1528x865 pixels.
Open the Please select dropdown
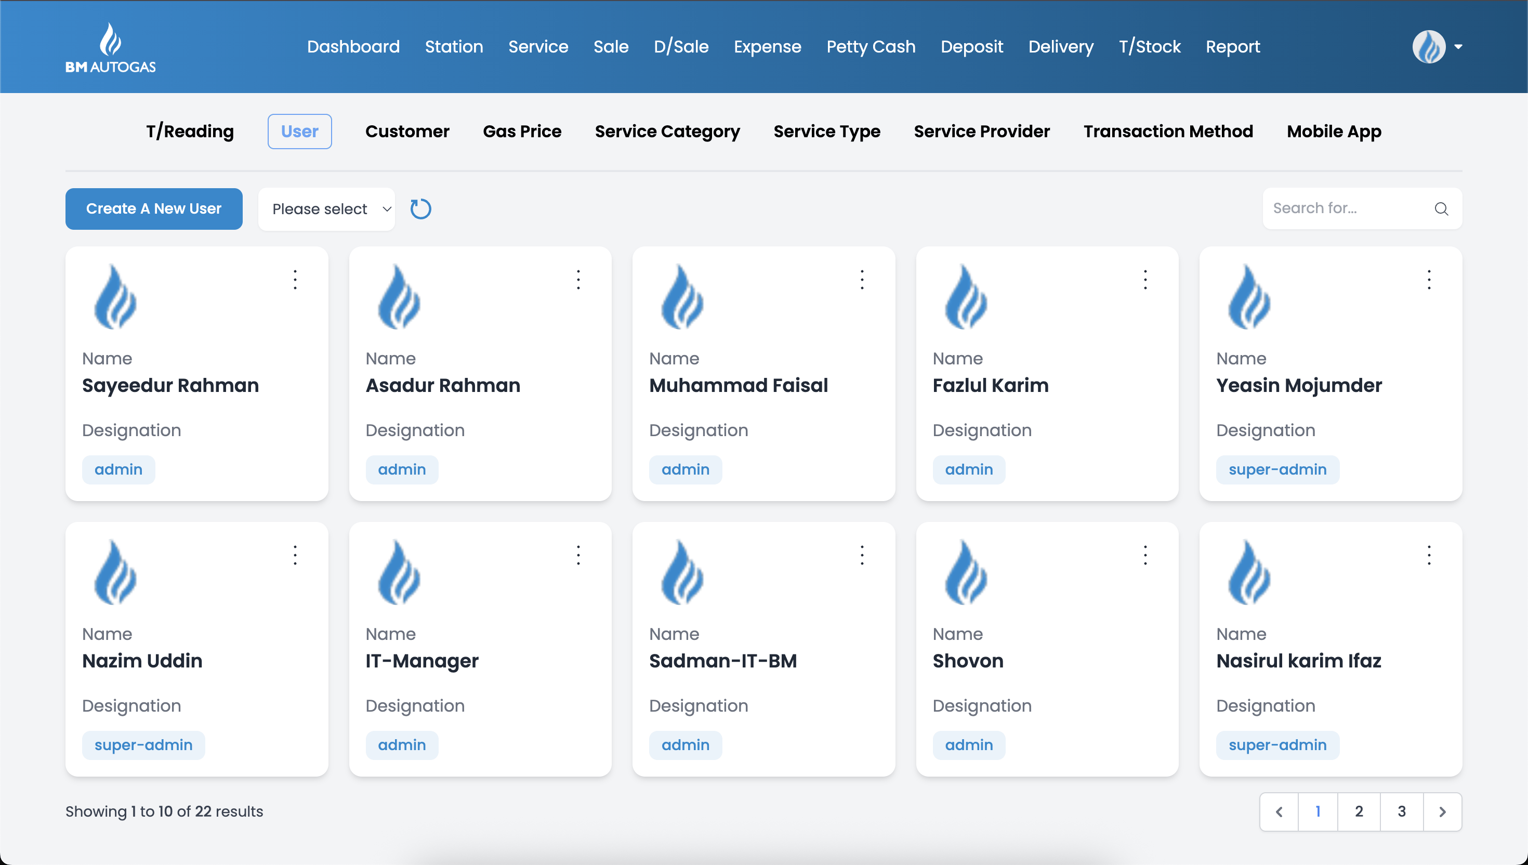(326, 208)
